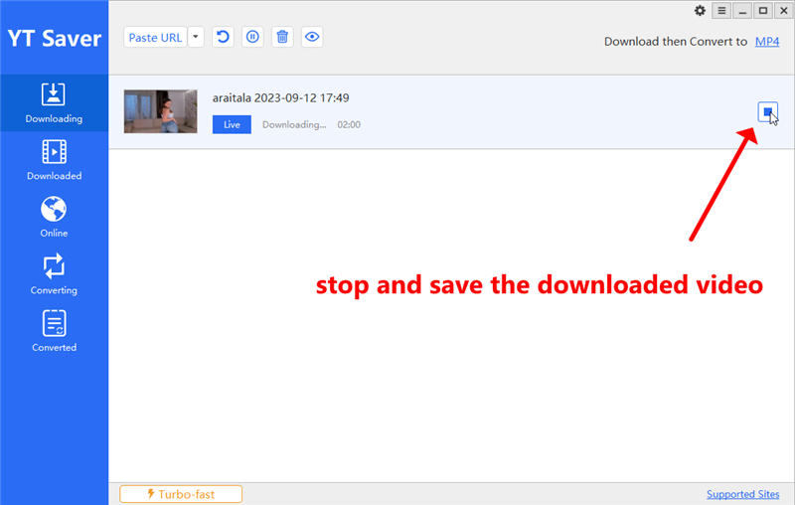Toggle private mode eye icon
This screenshot has width=795, height=505.
pos(312,37)
